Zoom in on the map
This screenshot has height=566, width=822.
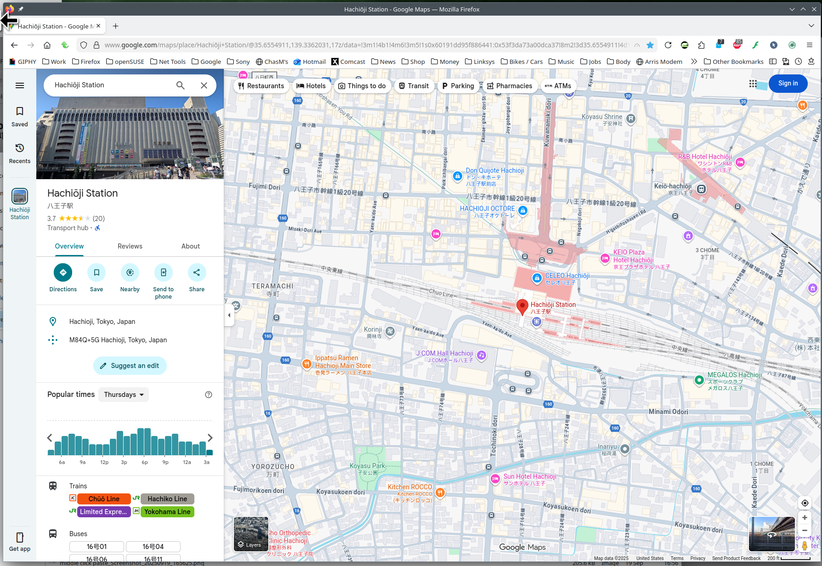[x=805, y=518]
